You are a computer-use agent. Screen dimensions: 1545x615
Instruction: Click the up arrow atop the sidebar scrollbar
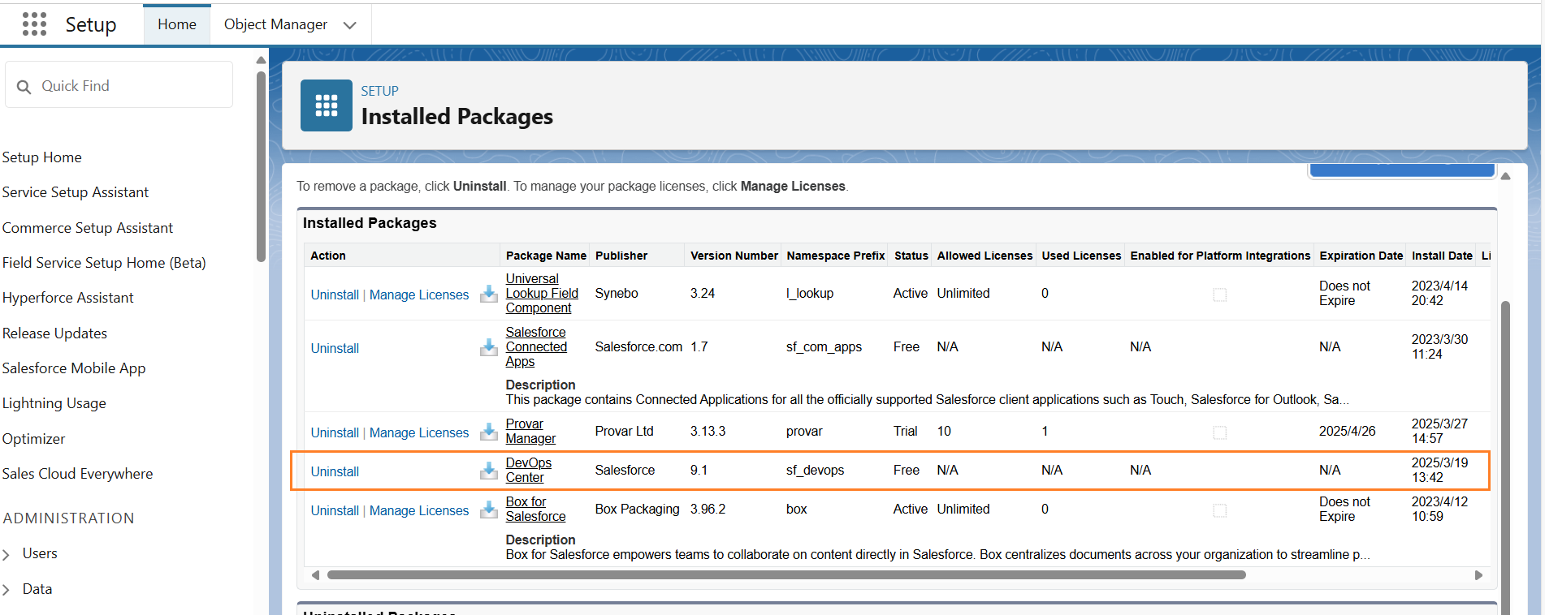click(261, 60)
